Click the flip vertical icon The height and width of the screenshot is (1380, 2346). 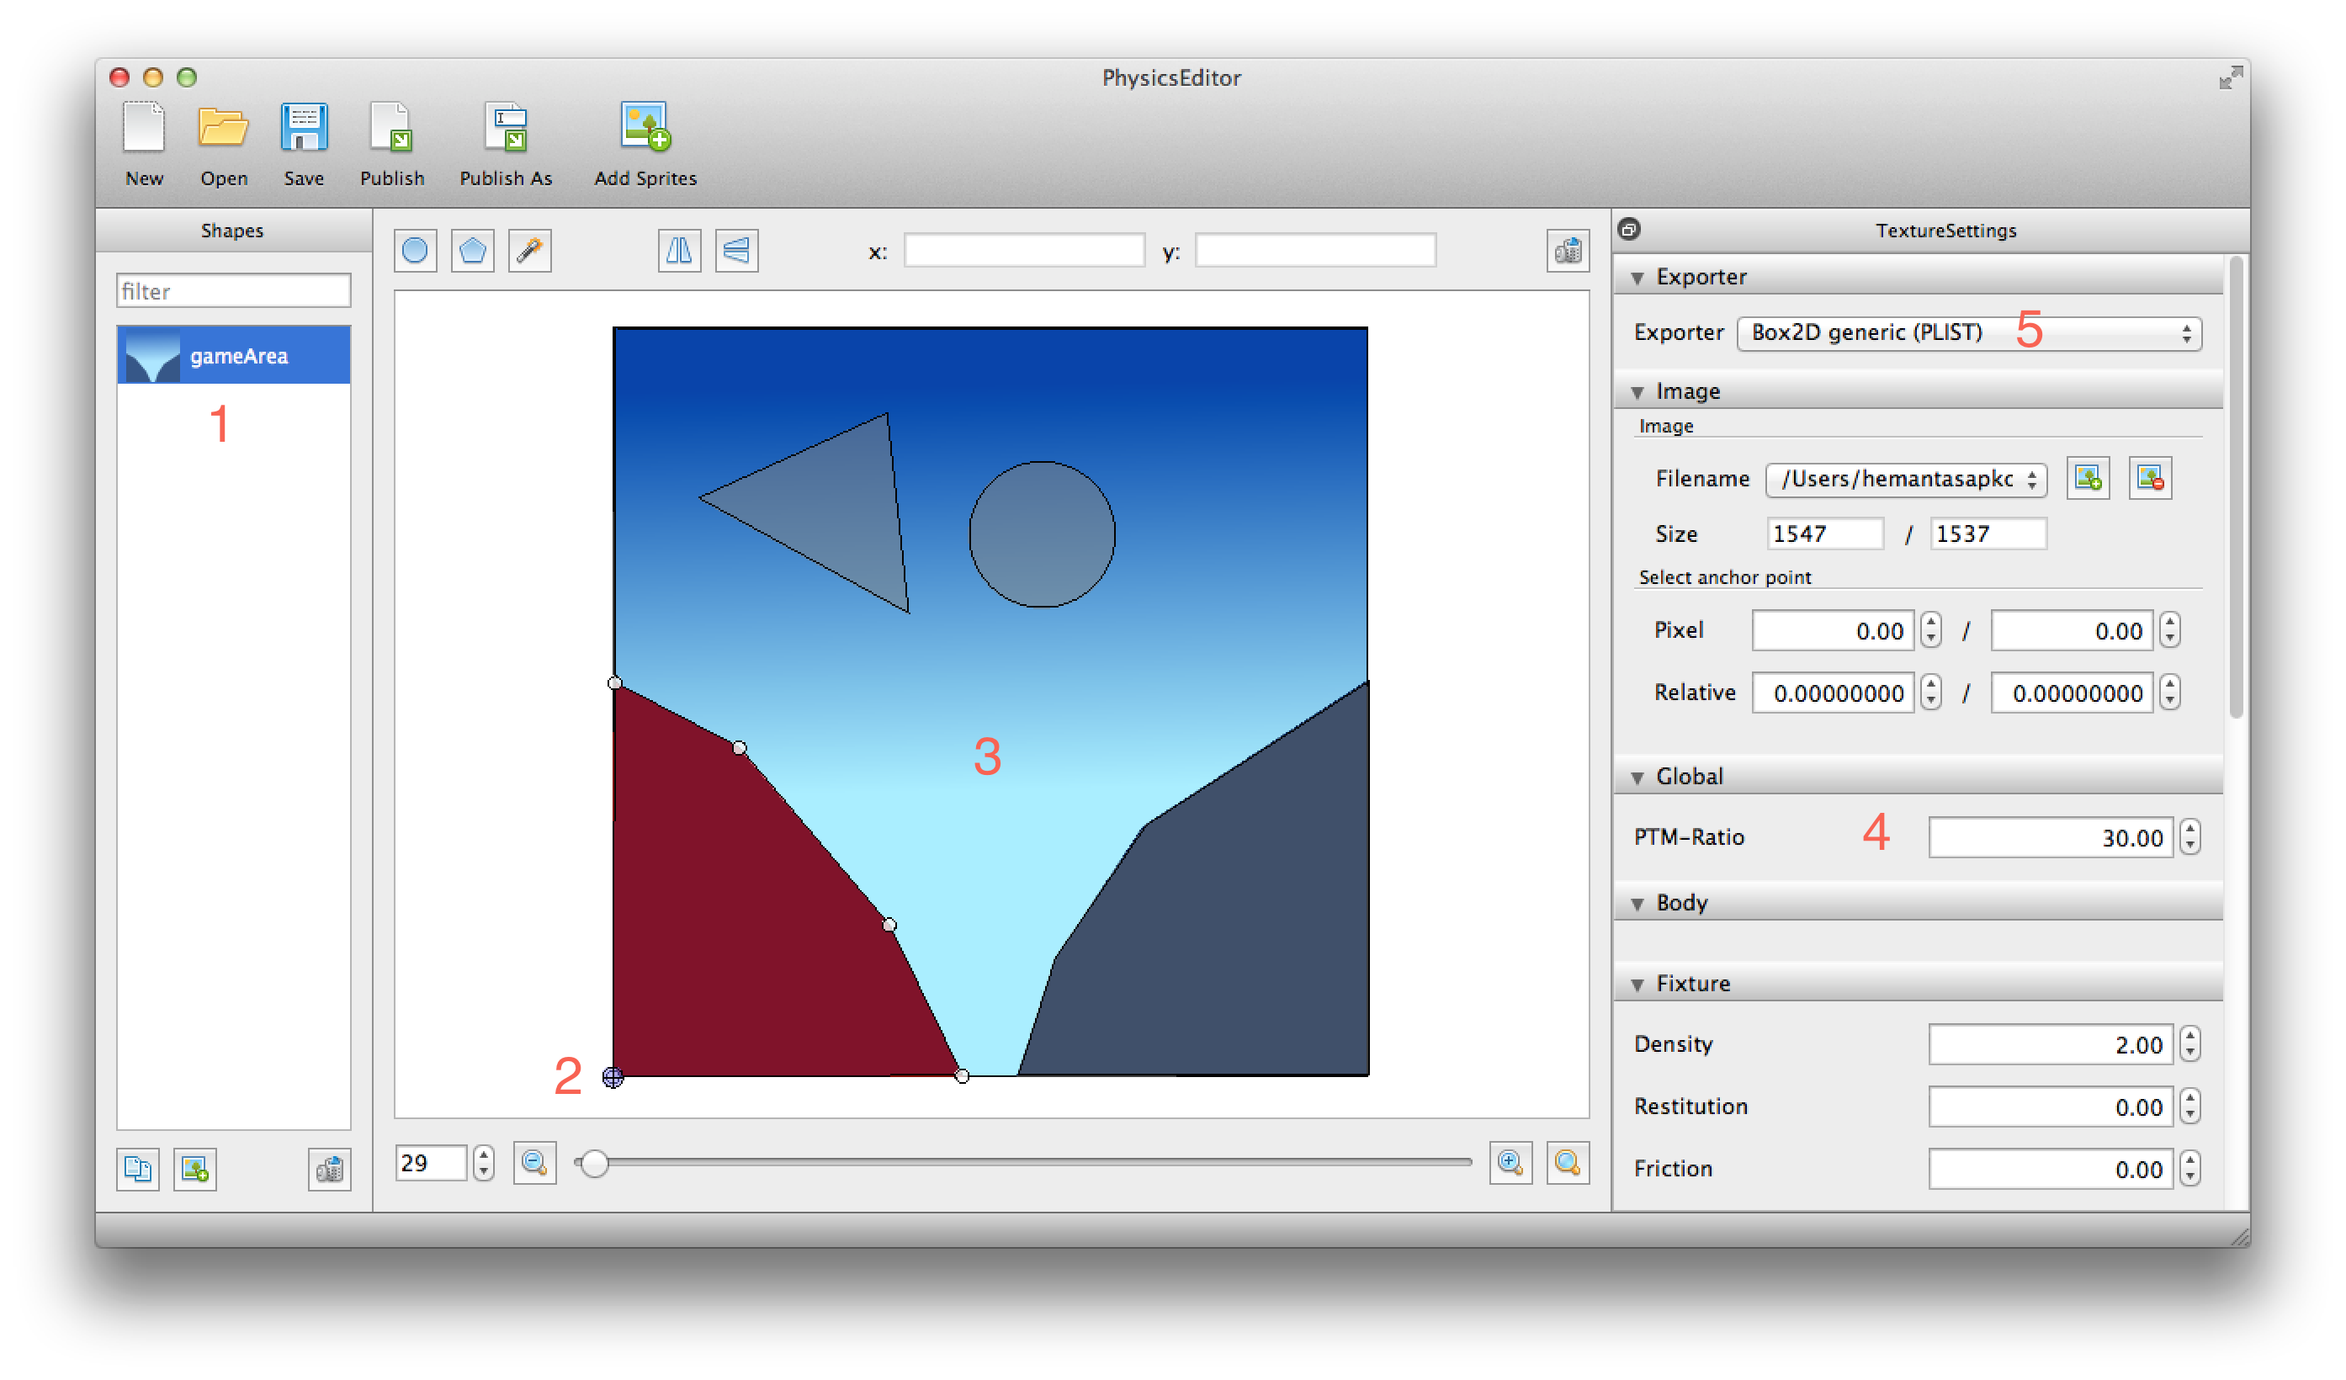point(736,251)
